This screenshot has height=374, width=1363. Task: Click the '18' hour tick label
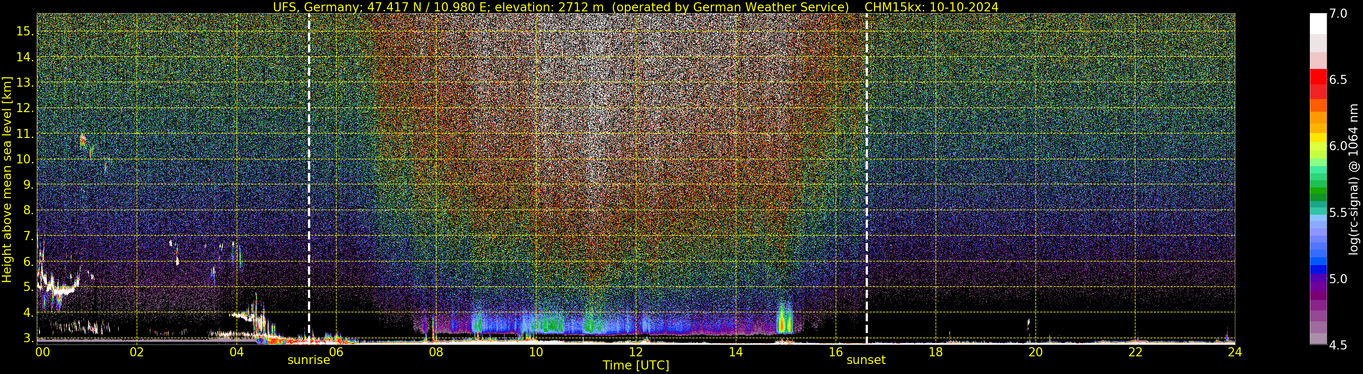(936, 352)
